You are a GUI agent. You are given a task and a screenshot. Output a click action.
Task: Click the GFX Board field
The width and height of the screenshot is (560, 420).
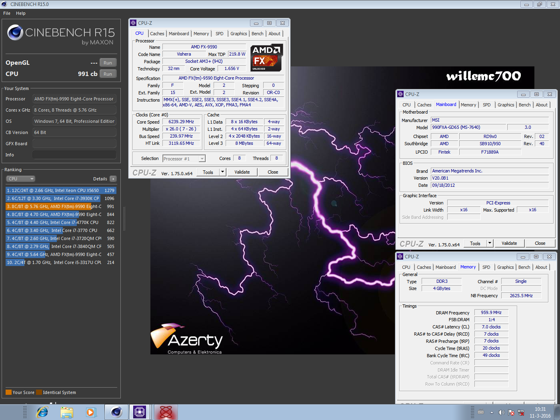pyautogui.click(x=74, y=144)
